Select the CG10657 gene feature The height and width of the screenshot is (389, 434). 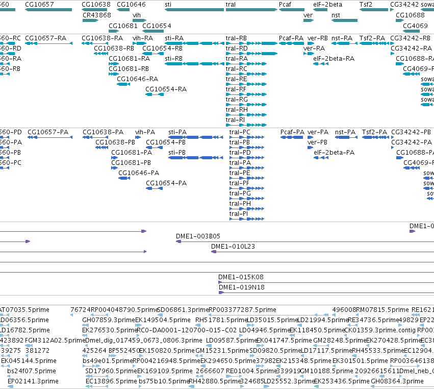[48, 10]
